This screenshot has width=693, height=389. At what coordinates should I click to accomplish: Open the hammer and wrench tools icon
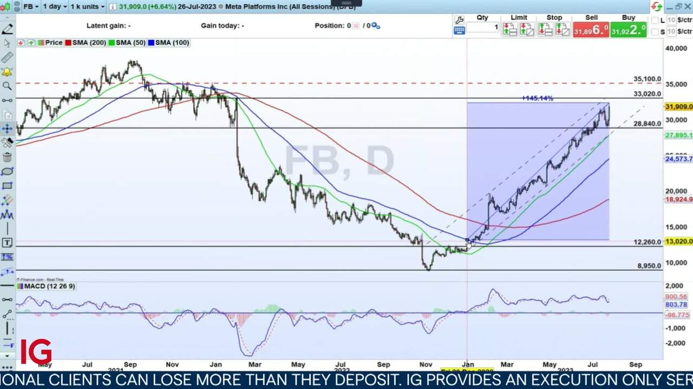coord(7,143)
